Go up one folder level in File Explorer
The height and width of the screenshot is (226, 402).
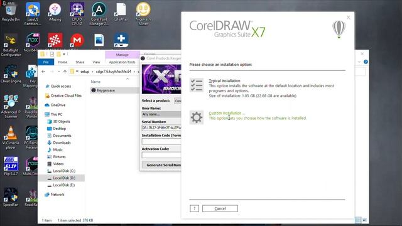click(x=65, y=72)
